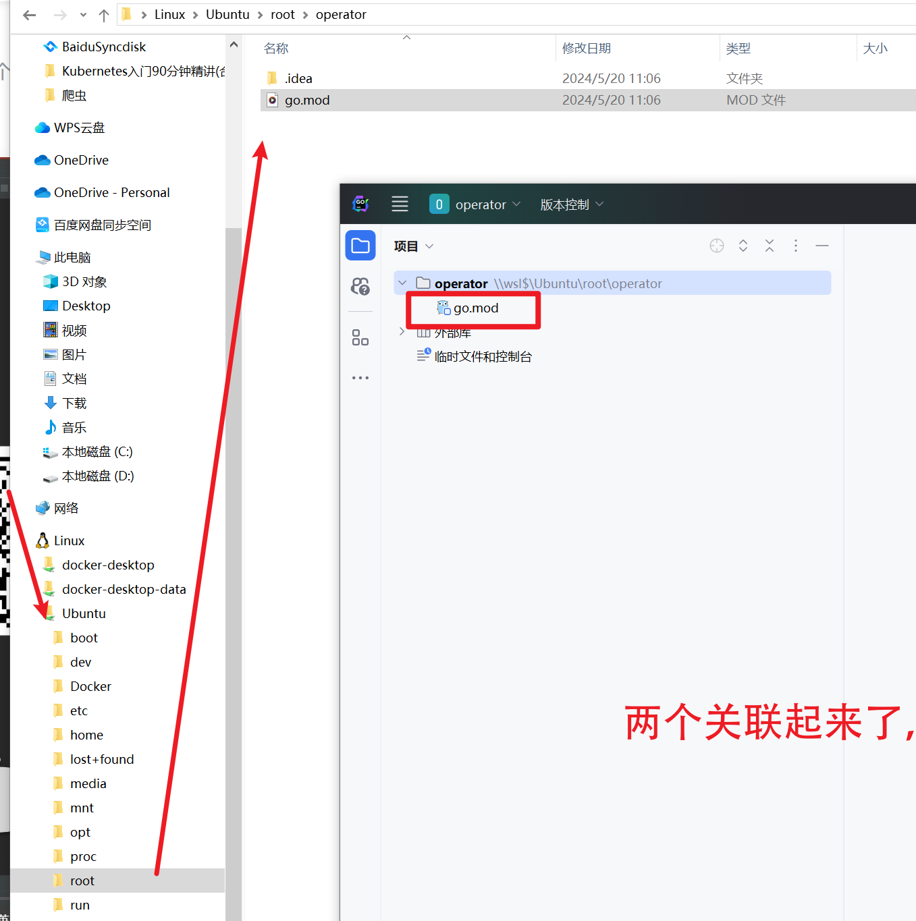Open the 爬虫 folder in sidebar
Screen dimensions: 916x921
click(65, 95)
